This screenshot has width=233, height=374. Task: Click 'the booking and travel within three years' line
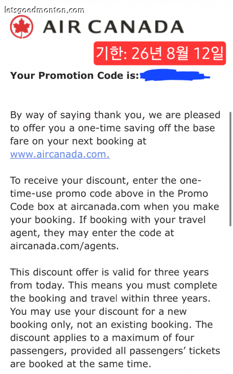(110, 299)
